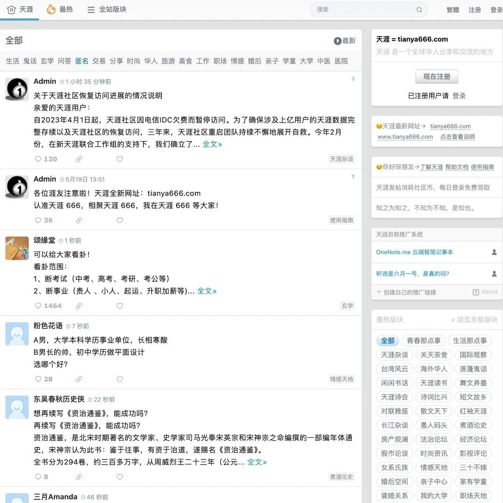Screen dimensions: 503x503
Task: Open the 浏览全部版块 link
Action: tap(474, 319)
